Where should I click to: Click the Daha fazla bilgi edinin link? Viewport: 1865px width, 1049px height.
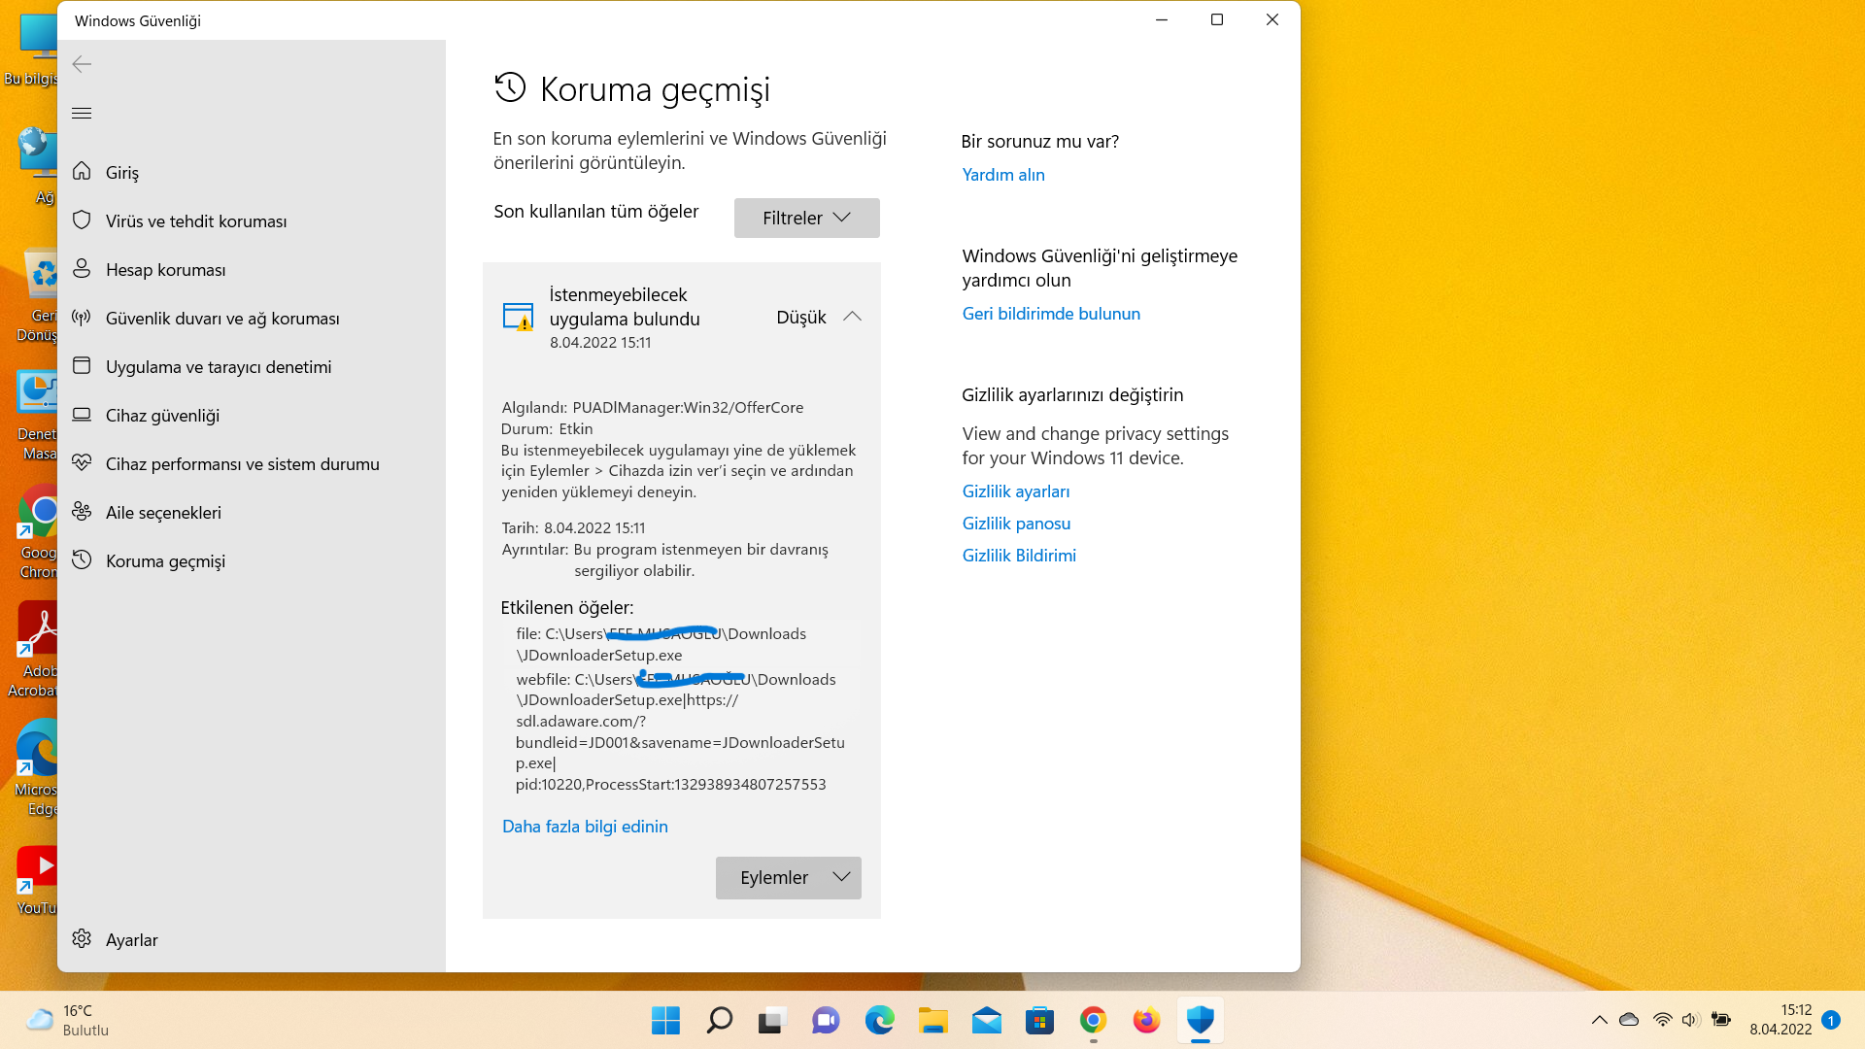(x=585, y=827)
